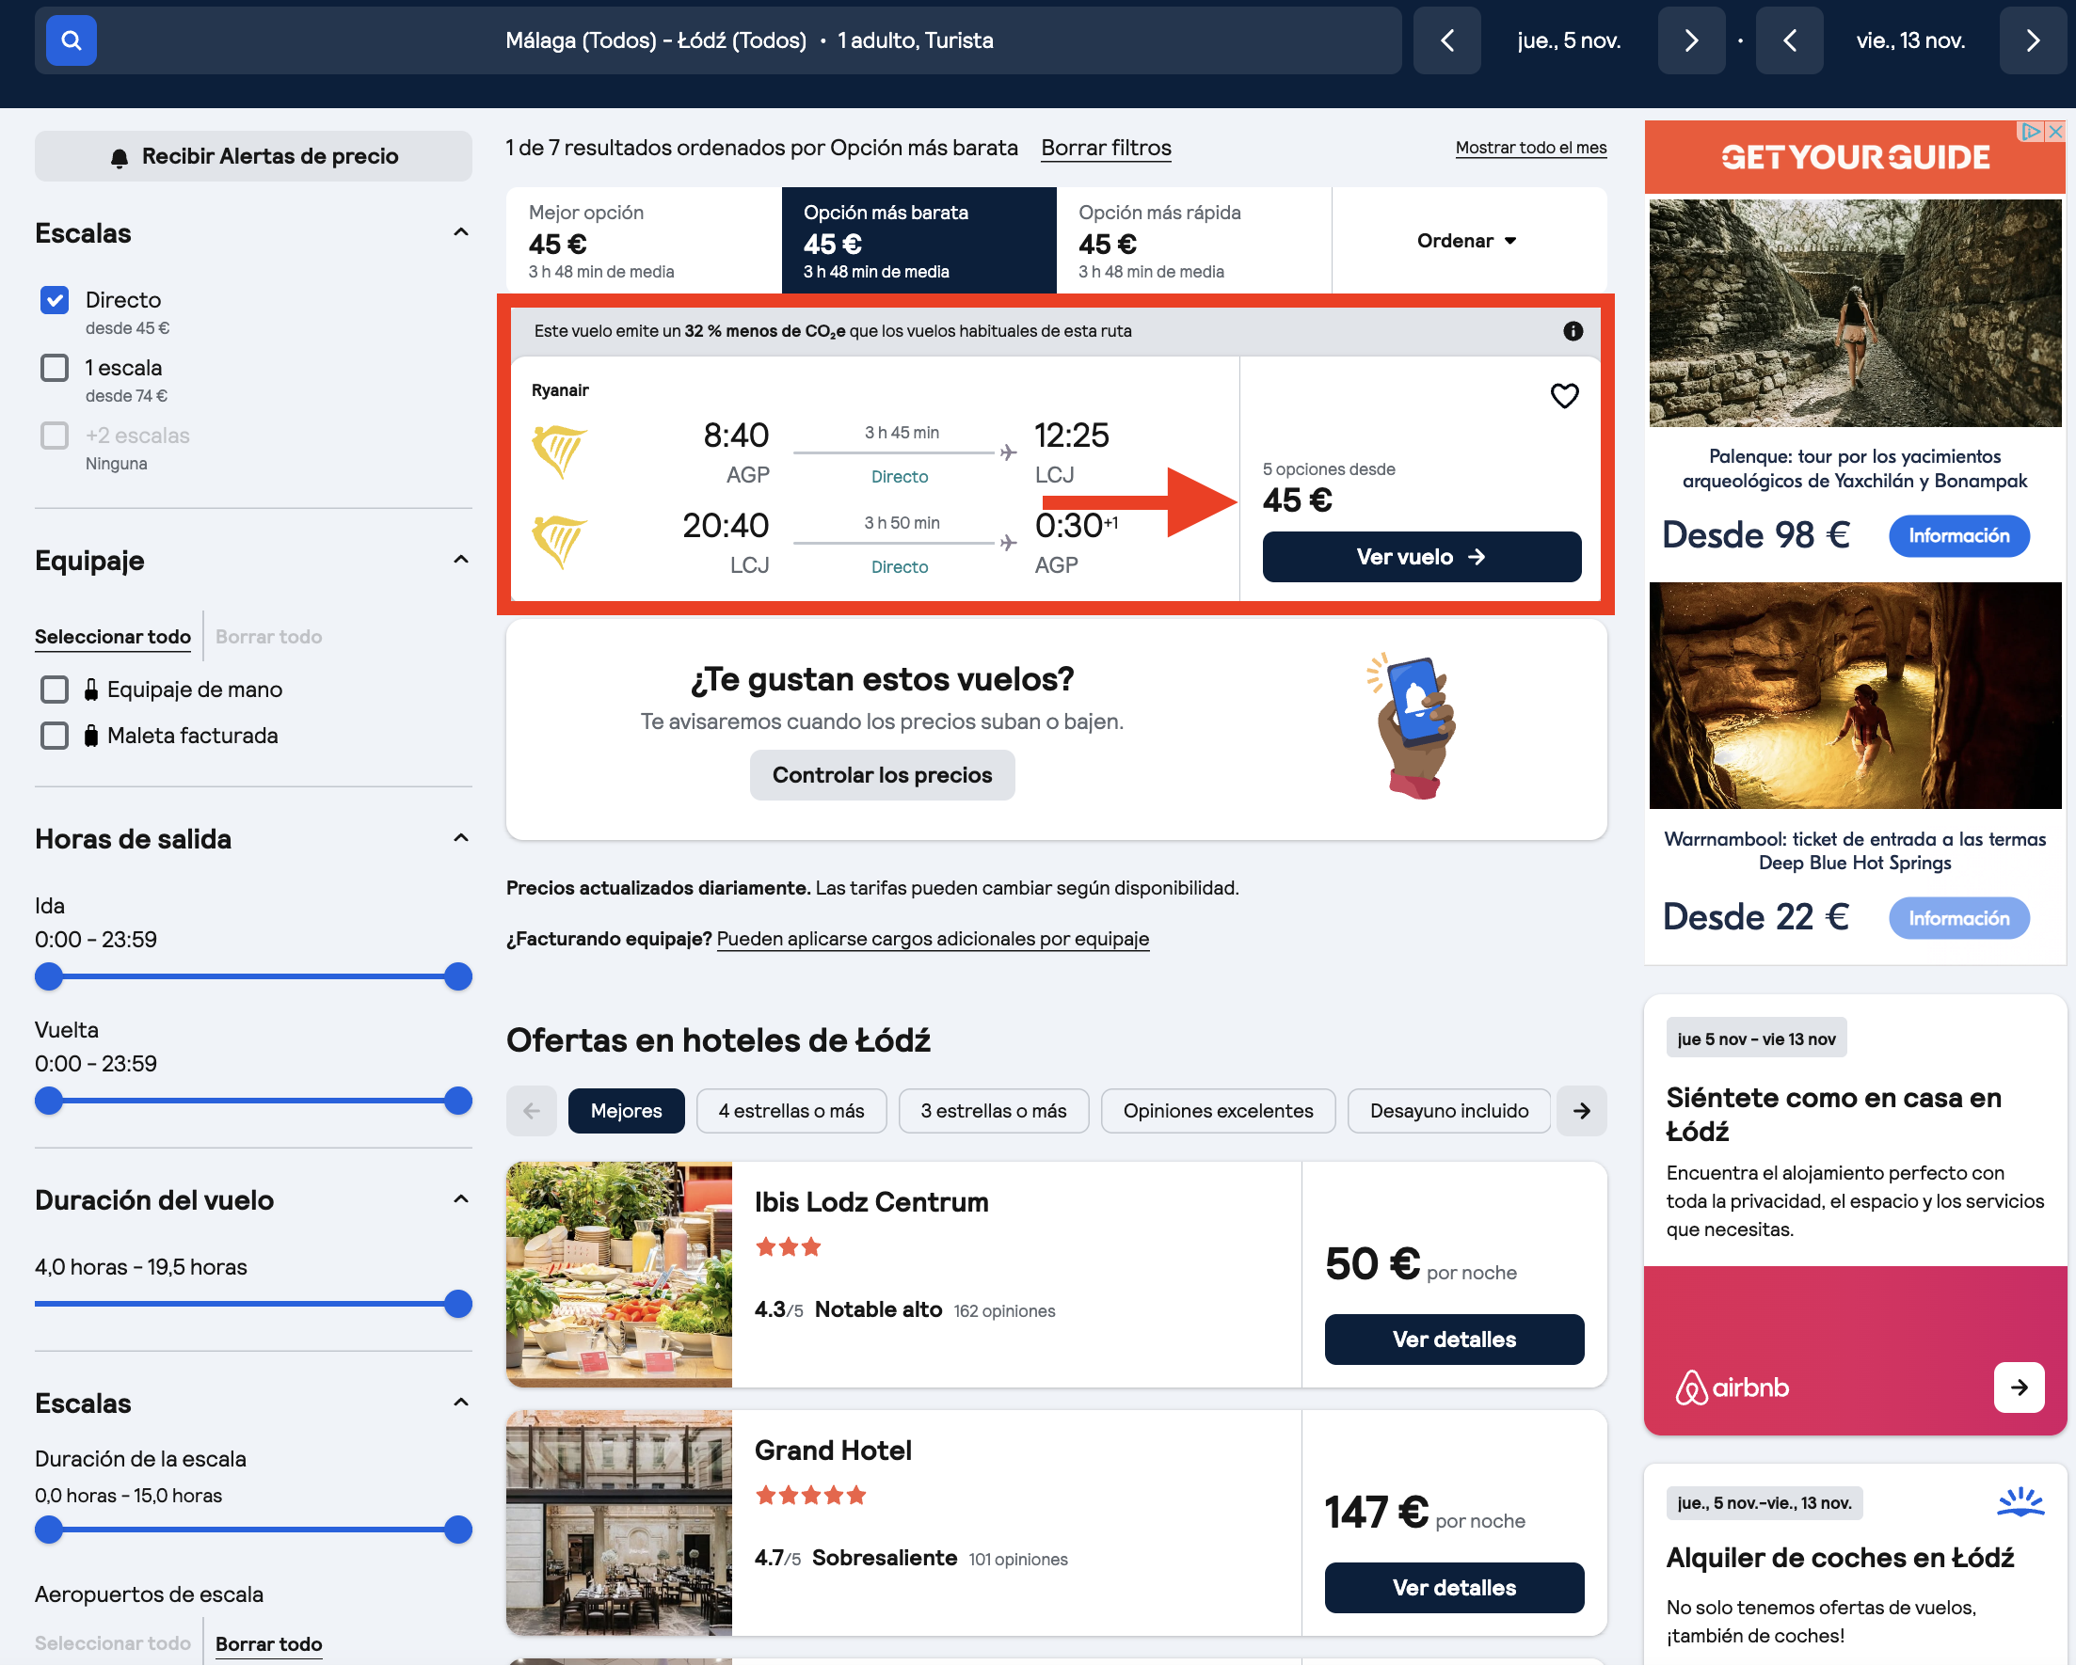This screenshot has height=1665, width=2076.
Task: Go to next departure date arrow
Action: 1691,40
